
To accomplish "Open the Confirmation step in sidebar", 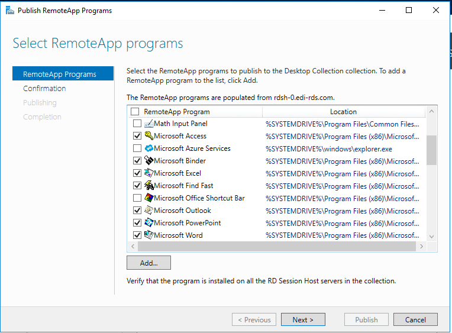I will (x=44, y=89).
